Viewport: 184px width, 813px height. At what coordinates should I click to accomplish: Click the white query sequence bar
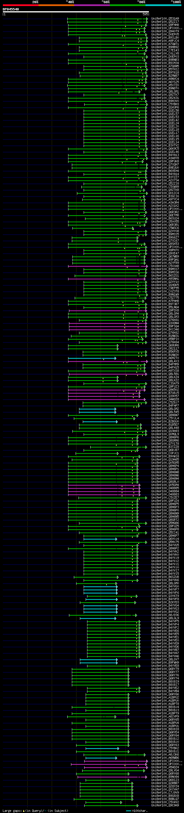76,12
